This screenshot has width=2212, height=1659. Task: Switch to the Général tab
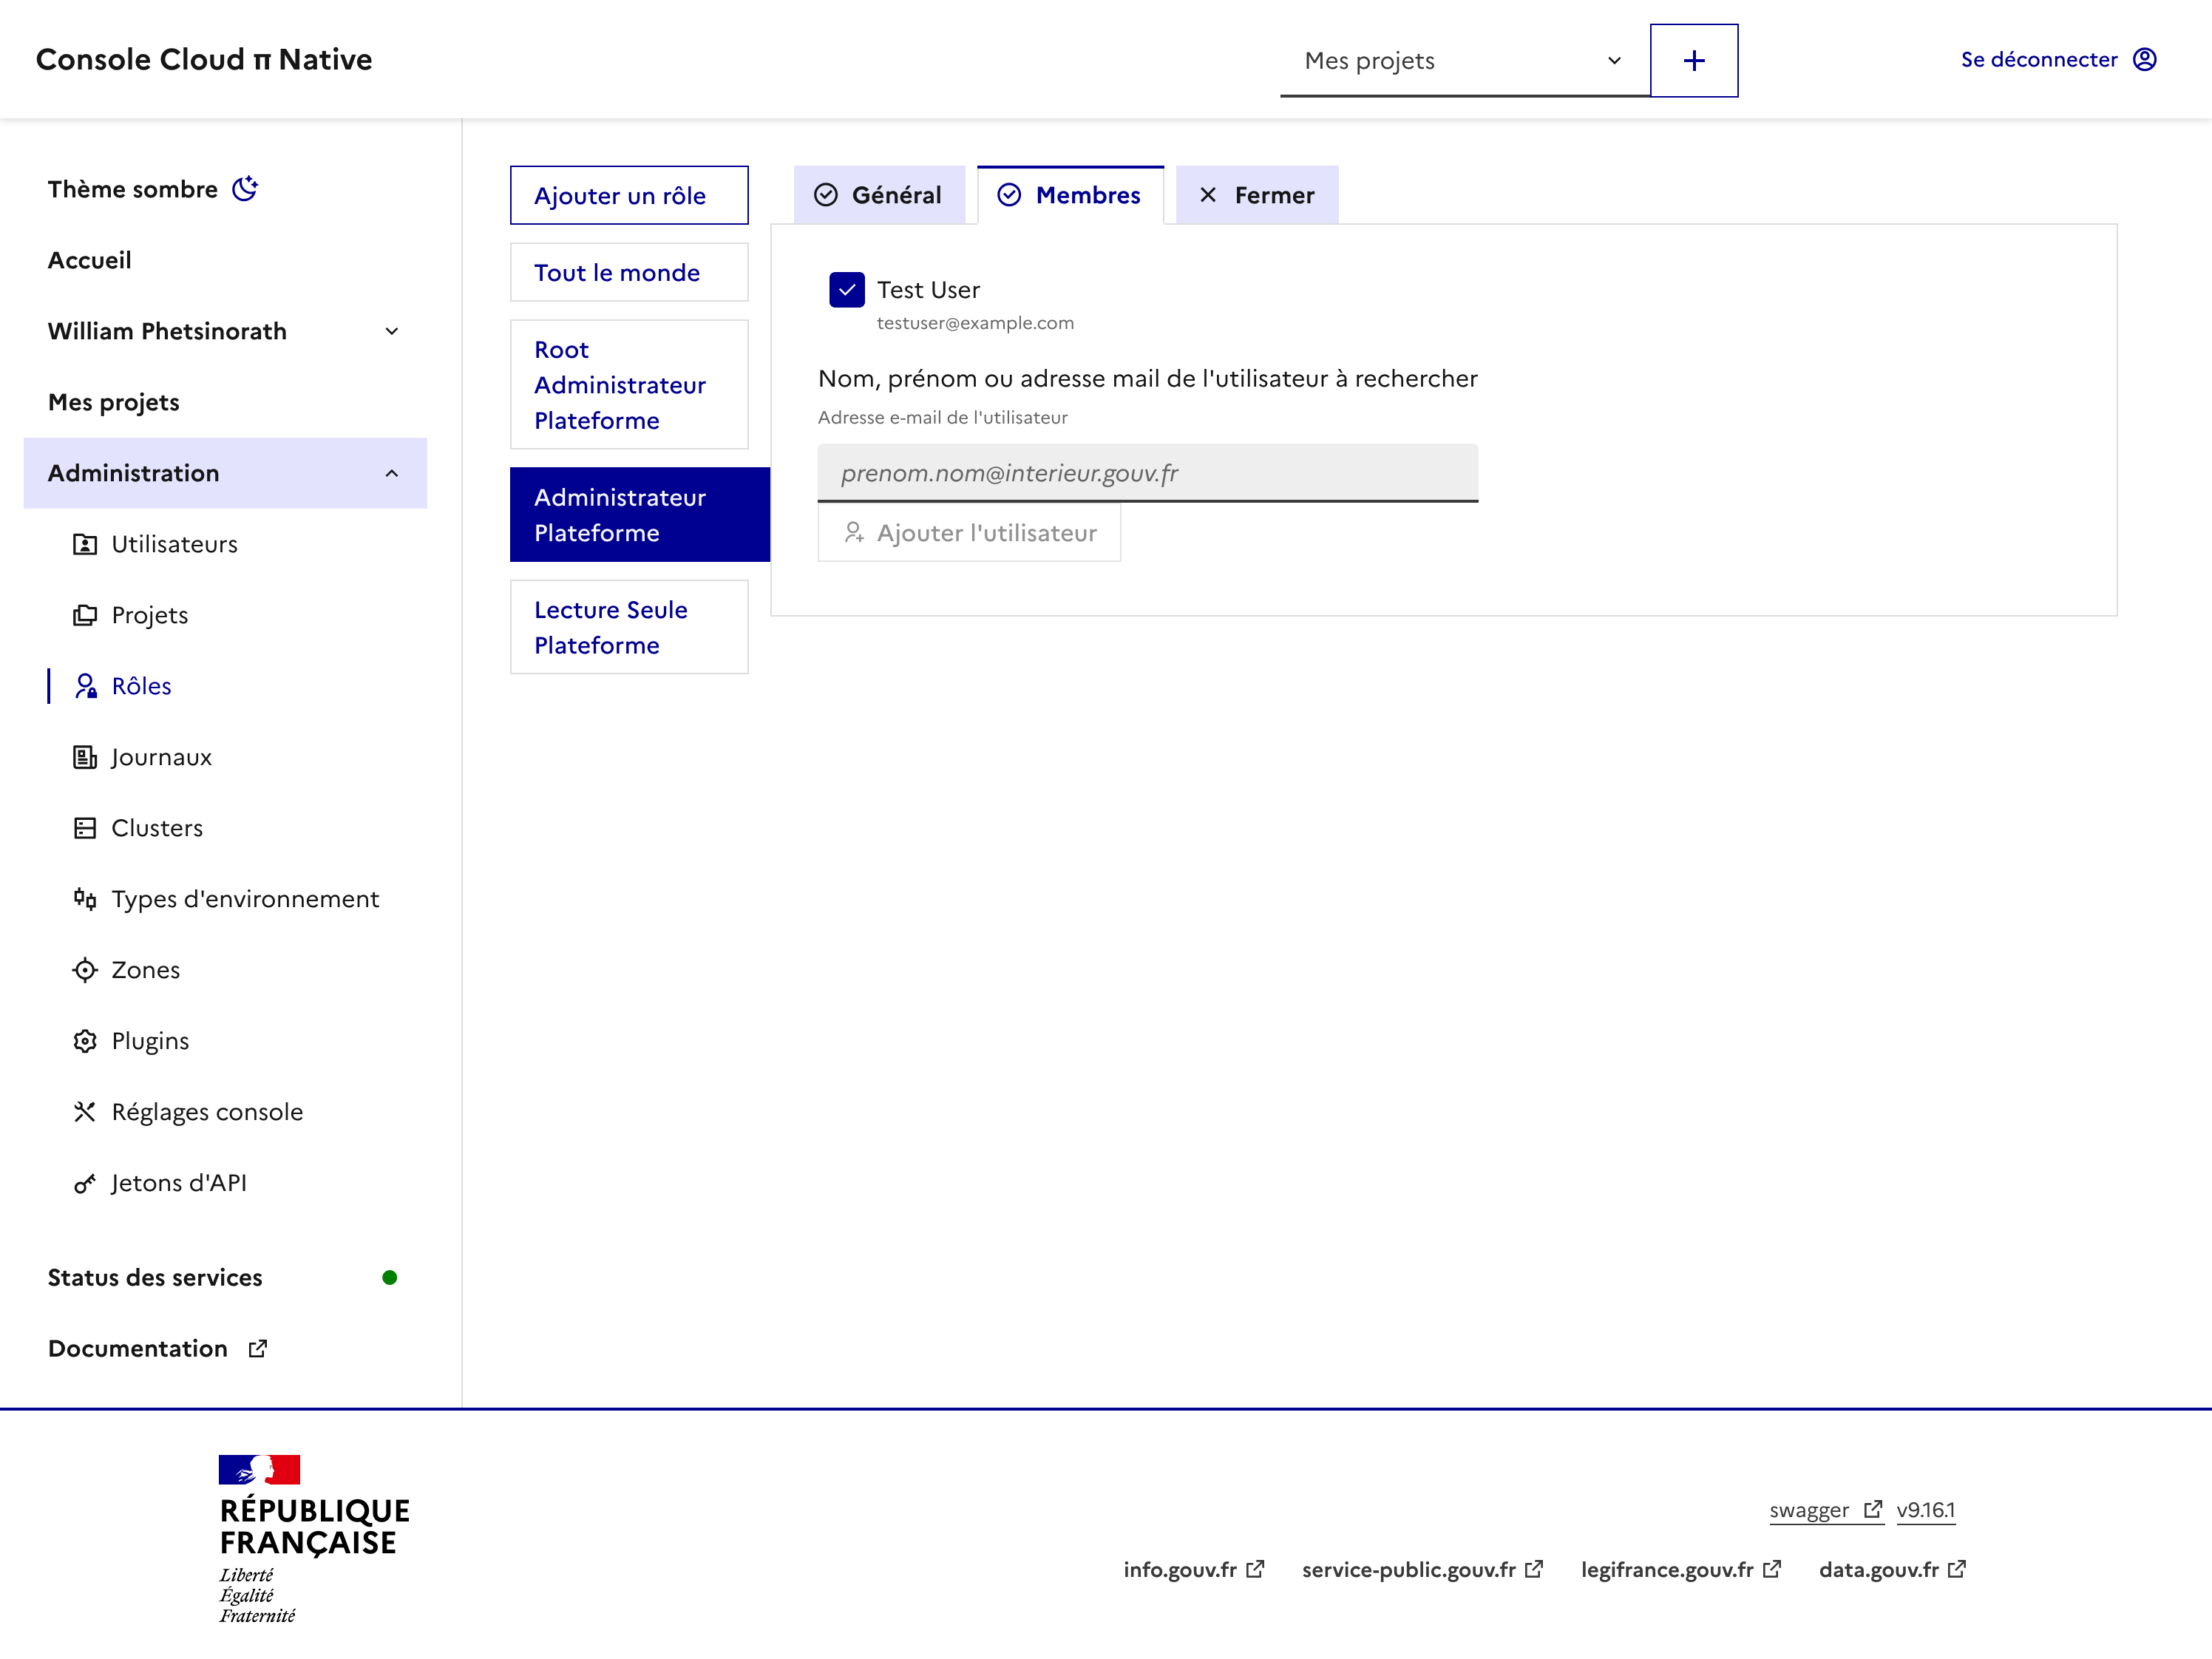(881, 195)
